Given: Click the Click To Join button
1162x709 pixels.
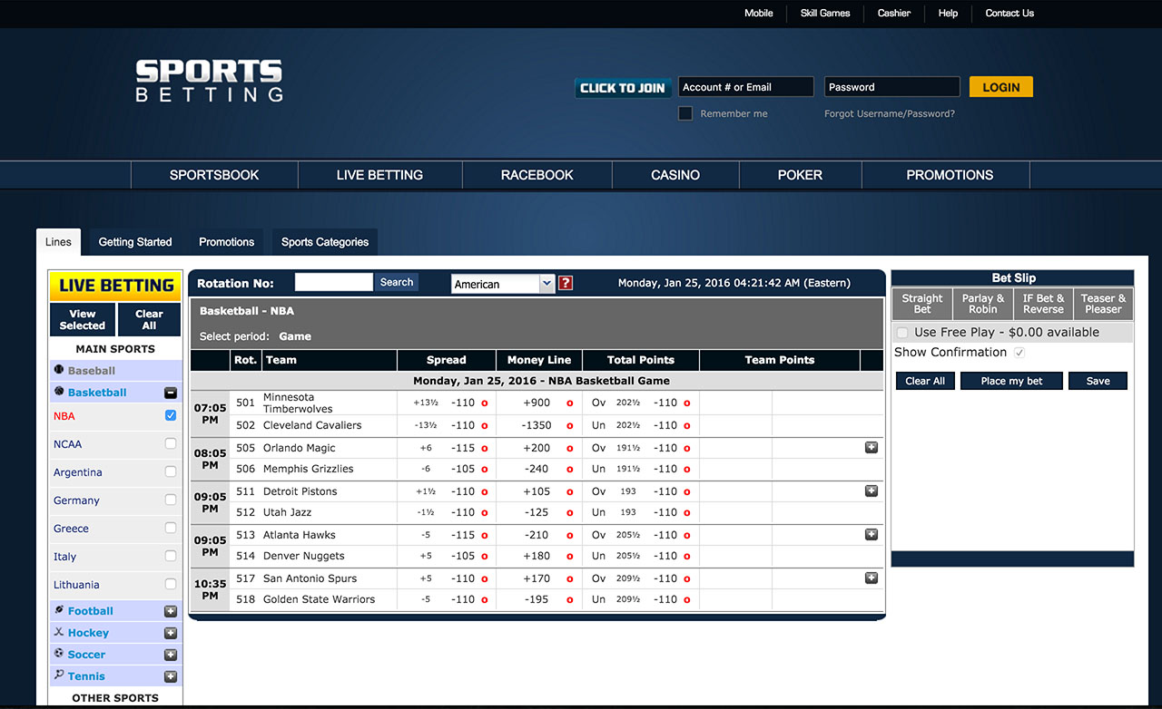Looking at the screenshot, I should 623,88.
